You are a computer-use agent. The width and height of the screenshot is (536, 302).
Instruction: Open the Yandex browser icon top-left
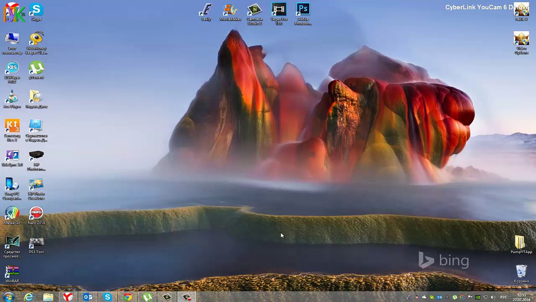pyautogui.click(x=12, y=12)
